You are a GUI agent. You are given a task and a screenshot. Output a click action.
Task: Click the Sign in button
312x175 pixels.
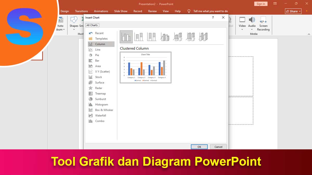[261, 4]
